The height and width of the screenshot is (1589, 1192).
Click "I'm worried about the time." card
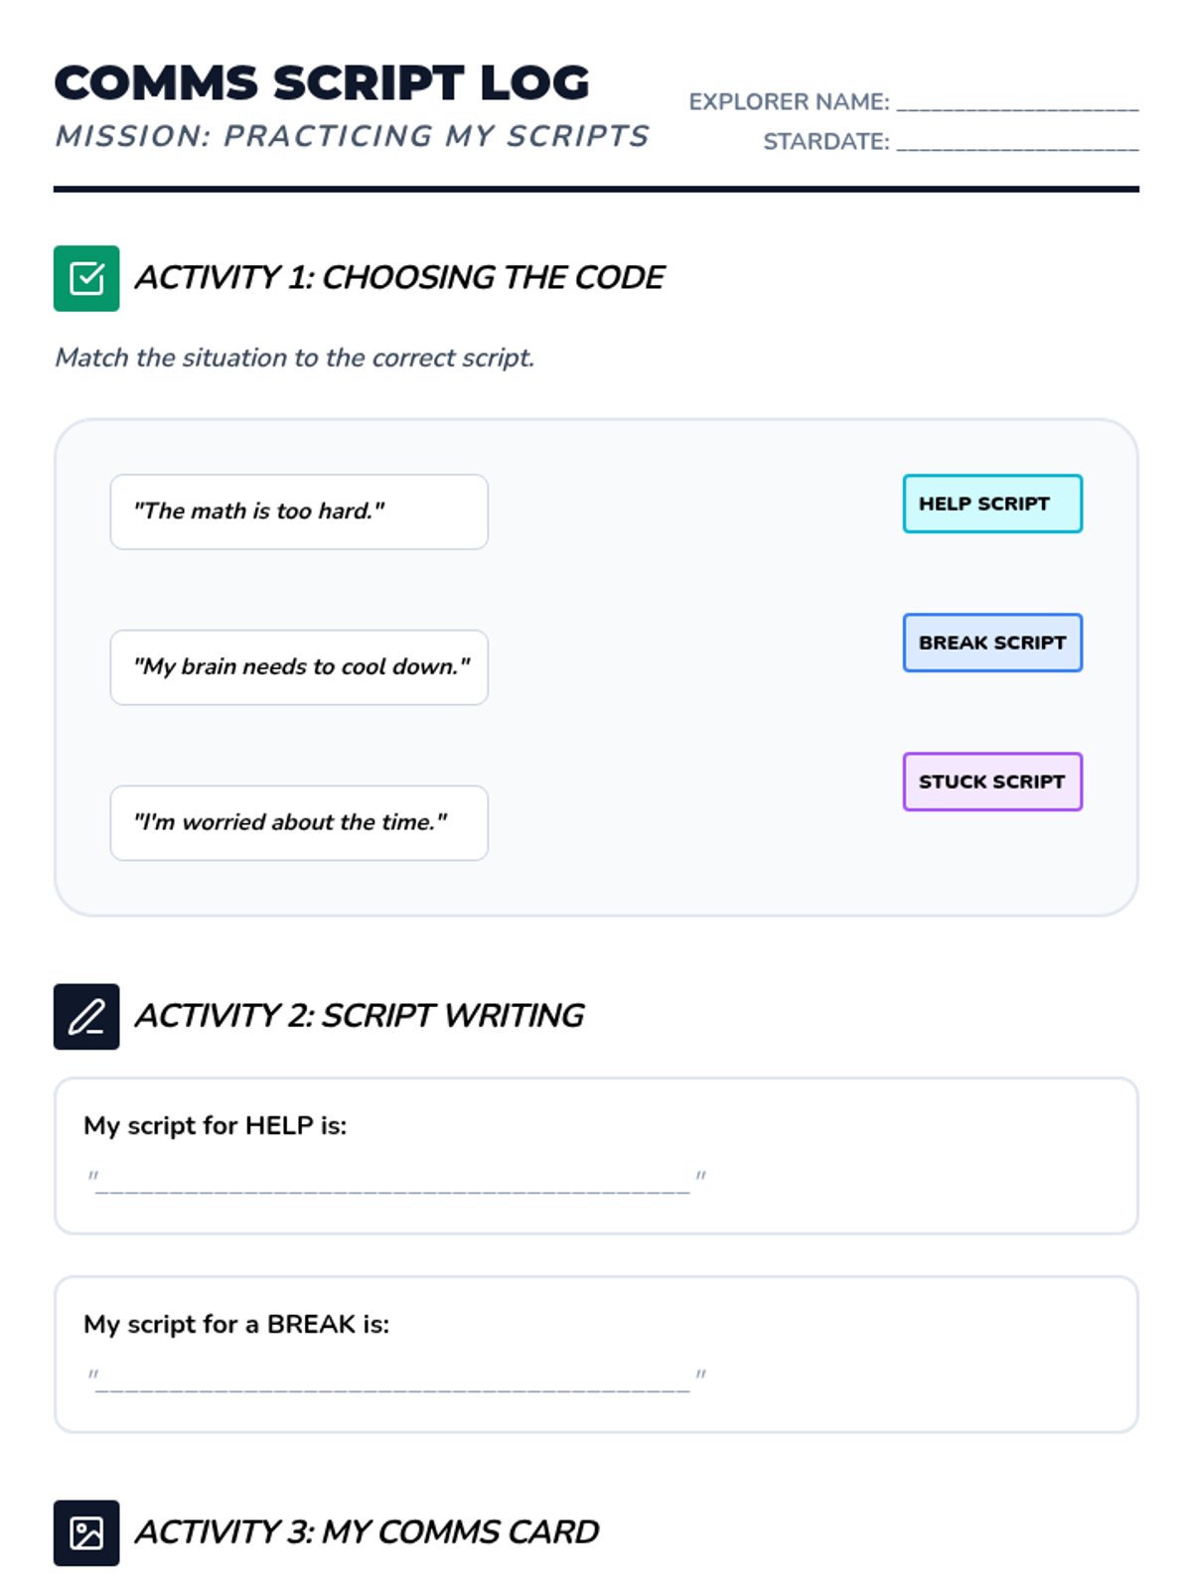(x=298, y=822)
